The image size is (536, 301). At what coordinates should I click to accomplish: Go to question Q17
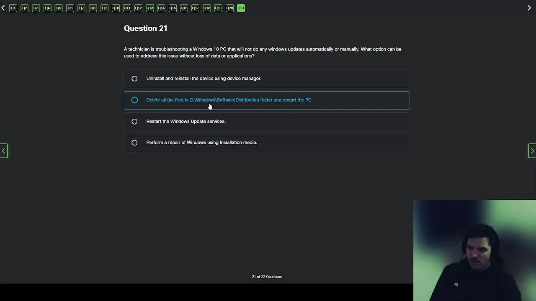point(195,8)
